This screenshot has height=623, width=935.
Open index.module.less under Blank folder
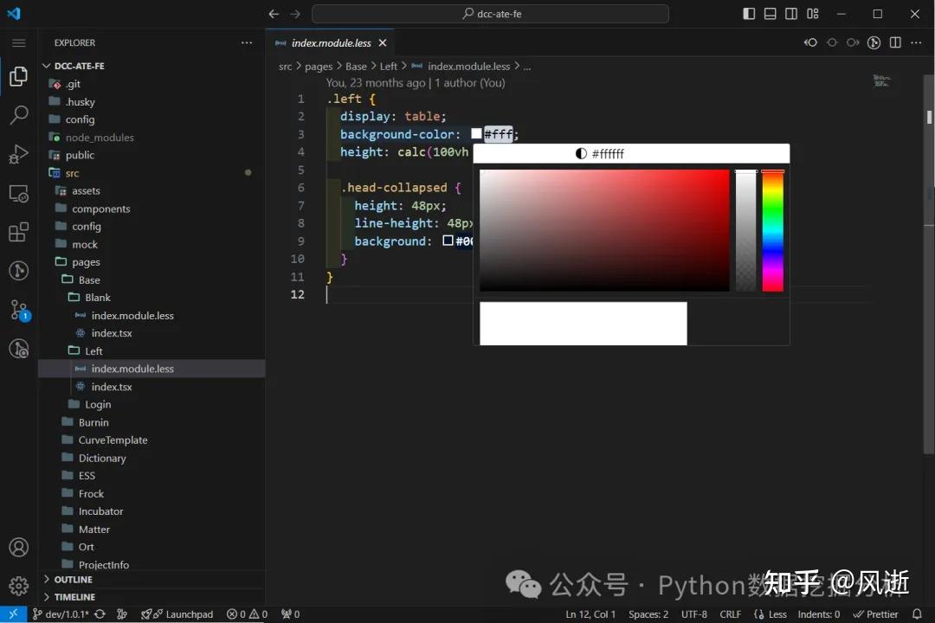pos(152,315)
